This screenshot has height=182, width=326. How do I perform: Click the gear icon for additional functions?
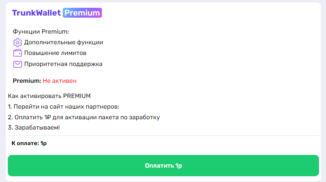(x=17, y=42)
